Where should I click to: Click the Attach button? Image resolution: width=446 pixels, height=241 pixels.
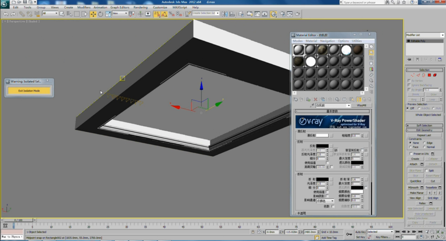(413, 164)
